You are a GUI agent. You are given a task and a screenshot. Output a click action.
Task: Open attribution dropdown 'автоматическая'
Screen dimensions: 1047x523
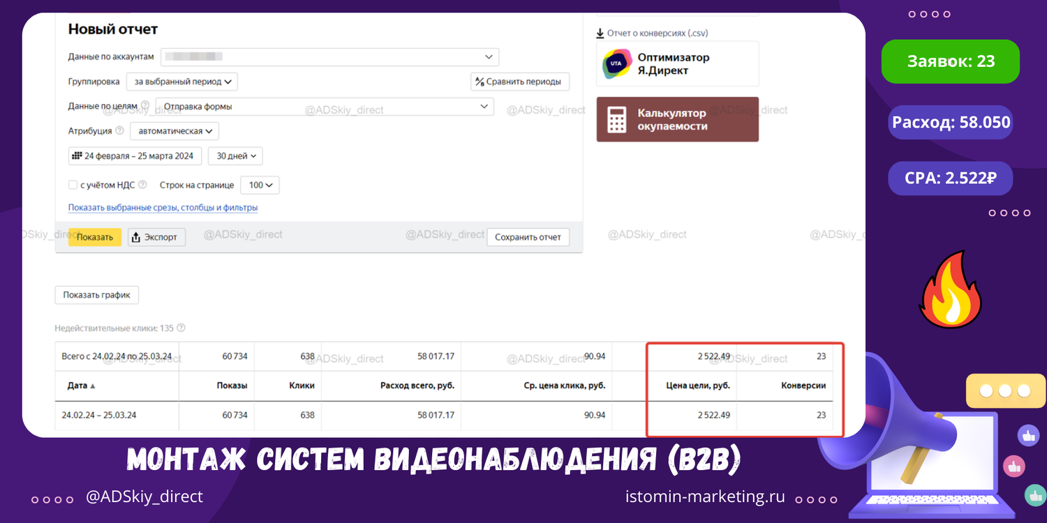(174, 131)
